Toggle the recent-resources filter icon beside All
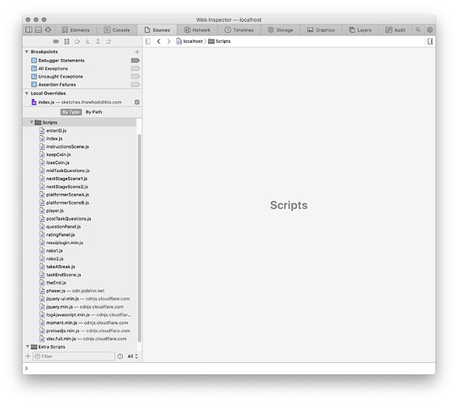This screenshot has width=458, height=404. point(120,356)
